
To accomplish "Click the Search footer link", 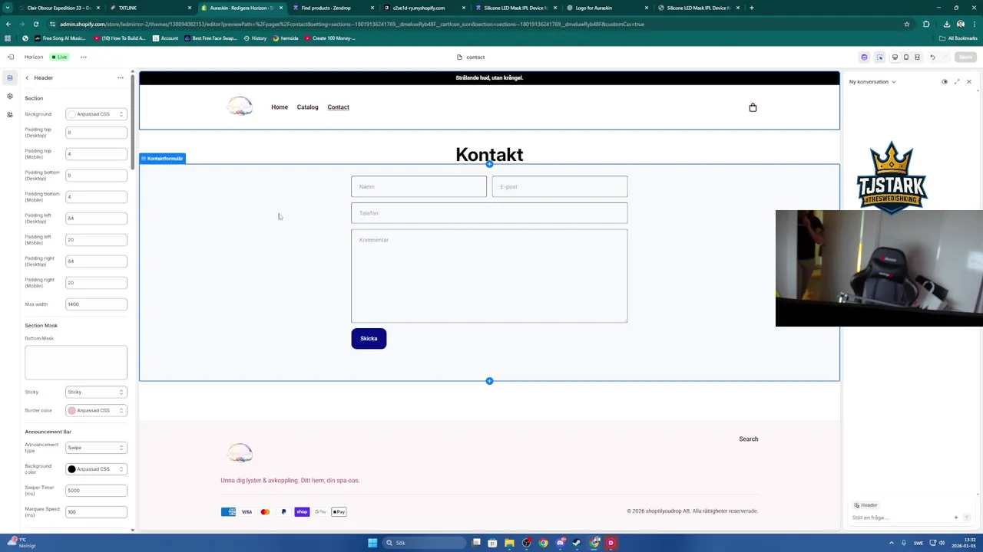I will pyautogui.click(x=748, y=439).
